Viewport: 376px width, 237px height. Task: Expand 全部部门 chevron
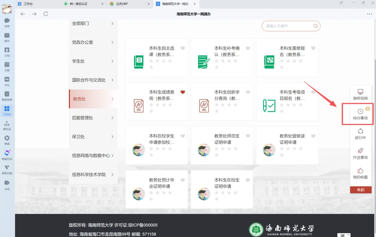[x=112, y=23]
